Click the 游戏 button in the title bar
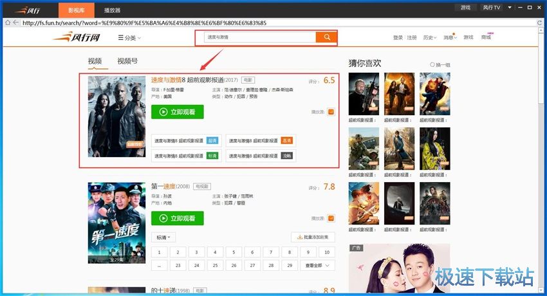The image size is (547, 296). click(x=466, y=7)
